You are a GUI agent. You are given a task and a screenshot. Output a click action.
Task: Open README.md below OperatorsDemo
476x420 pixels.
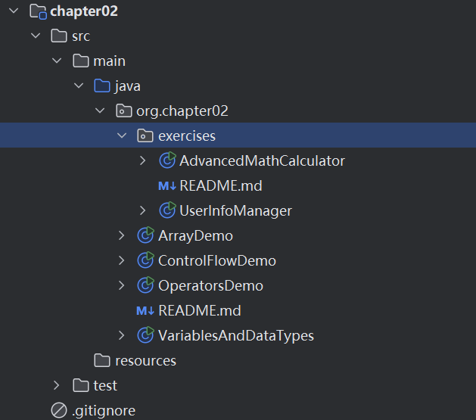point(200,311)
